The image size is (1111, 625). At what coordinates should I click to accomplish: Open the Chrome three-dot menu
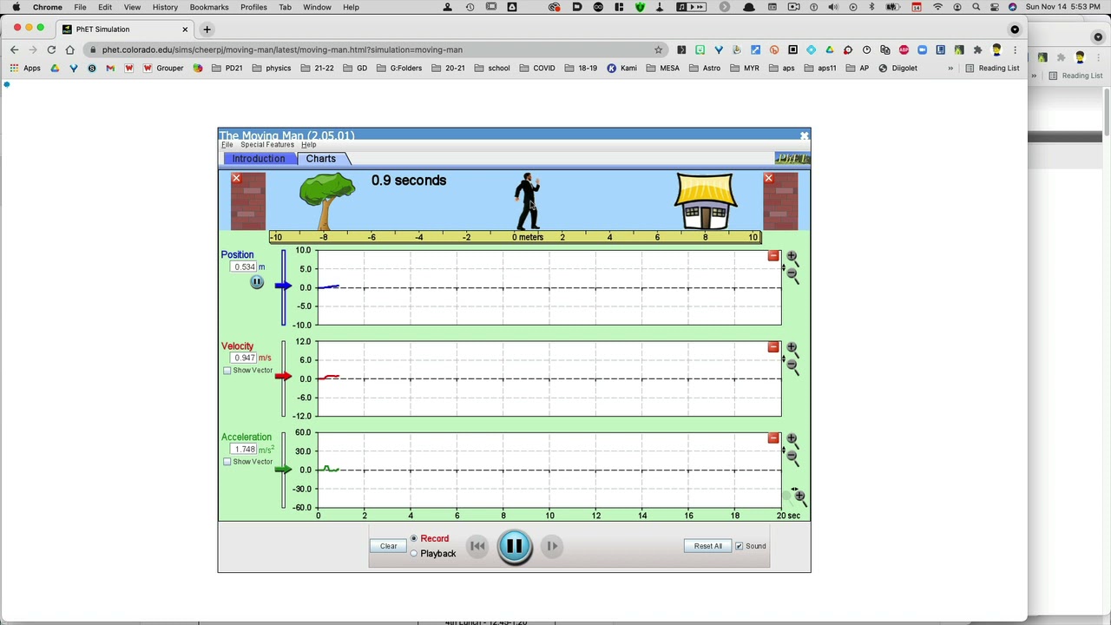click(x=1015, y=49)
